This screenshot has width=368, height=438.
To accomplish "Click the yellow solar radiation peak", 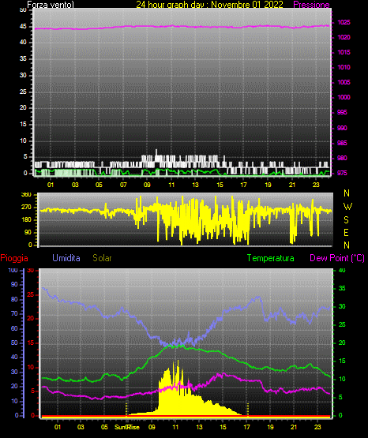I will point(178,362).
